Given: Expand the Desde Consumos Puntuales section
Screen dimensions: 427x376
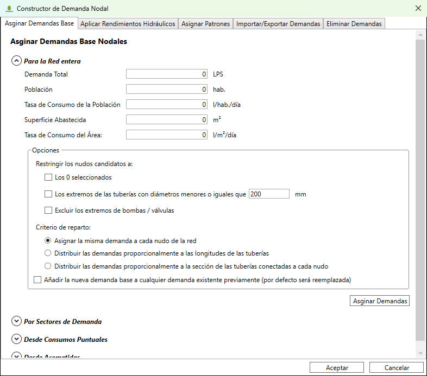Looking at the screenshot, I should click(x=16, y=339).
